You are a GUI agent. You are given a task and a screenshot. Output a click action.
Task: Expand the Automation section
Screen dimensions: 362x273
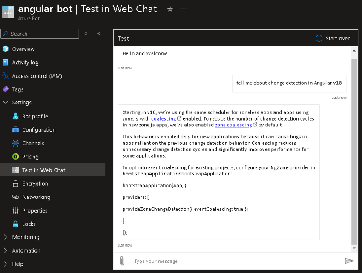6,250
